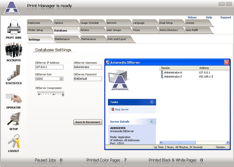The width and height of the screenshot is (234, 167).
Task: Click the DBServer Compression slider
Action: [51, 92]
